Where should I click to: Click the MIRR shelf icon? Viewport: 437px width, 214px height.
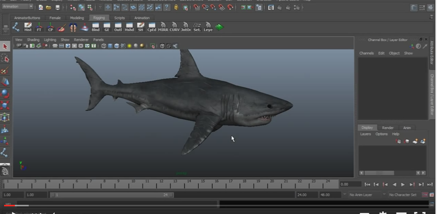[x=163, y=27]
